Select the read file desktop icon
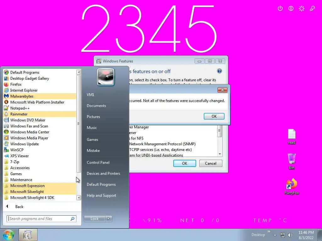The image size is (322, 241). click(x=291, y=137)
